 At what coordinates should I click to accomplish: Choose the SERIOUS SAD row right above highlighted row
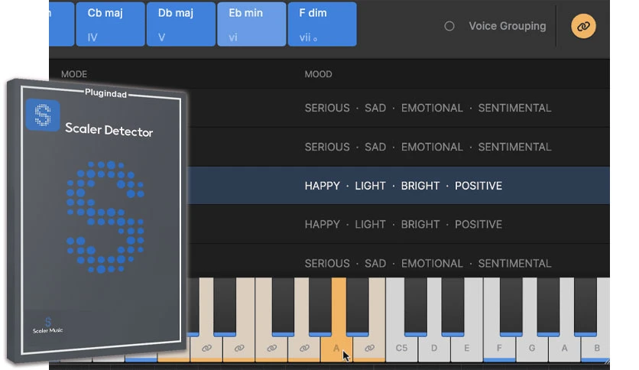[x=398, y=147]
